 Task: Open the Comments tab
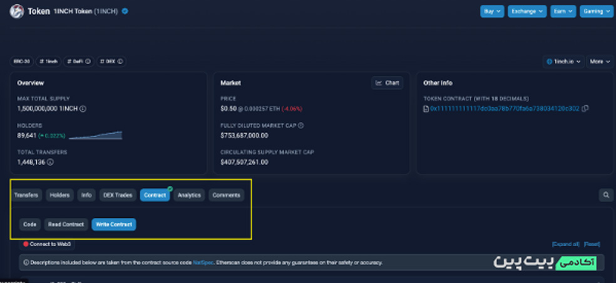[x=226, y=195]
